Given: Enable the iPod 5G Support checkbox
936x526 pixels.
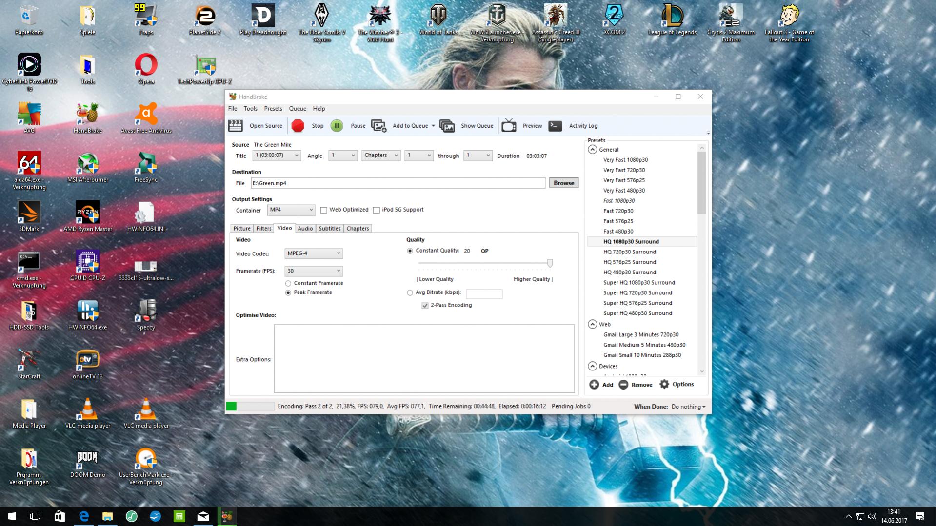Looking at the screenshot, I should (377, 210).
